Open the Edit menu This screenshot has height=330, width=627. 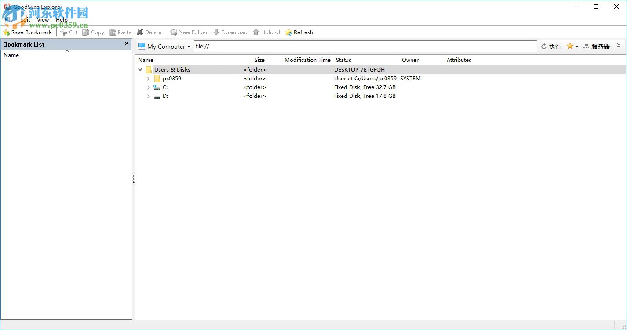25,19
